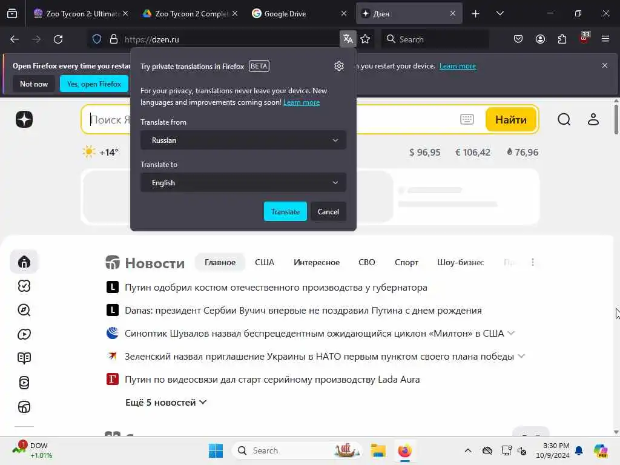Open the sidebar articles book icon
This screenshot has height=465, width=620.
point(24,358)
